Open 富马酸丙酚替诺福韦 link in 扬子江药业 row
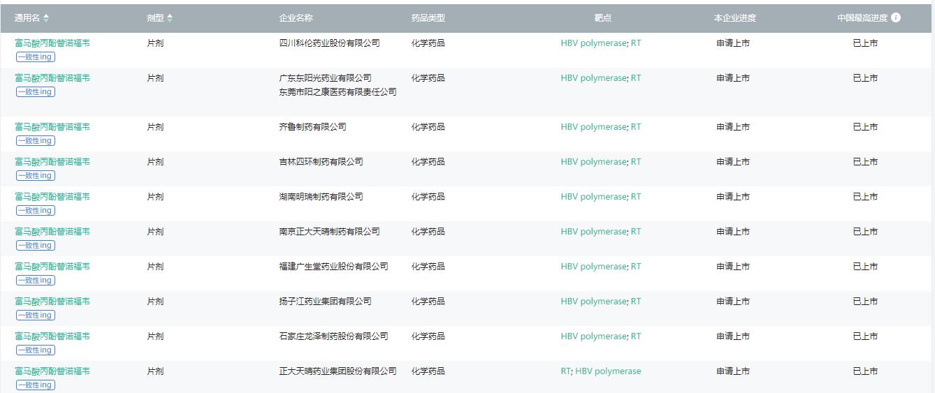The image size is (935, 393). coord(52,302)
